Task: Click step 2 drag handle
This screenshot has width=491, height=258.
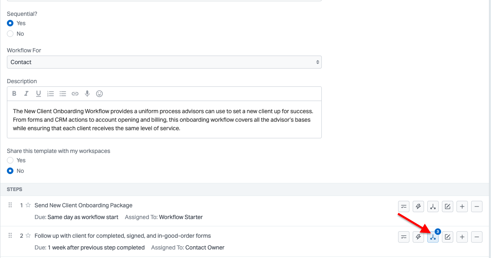Action: coord(11,236)
